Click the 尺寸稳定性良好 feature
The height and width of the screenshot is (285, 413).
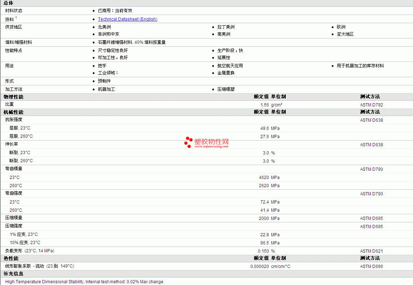point(113,51)
